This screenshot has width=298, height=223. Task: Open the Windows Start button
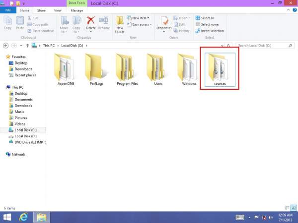(x=7, y=217)
